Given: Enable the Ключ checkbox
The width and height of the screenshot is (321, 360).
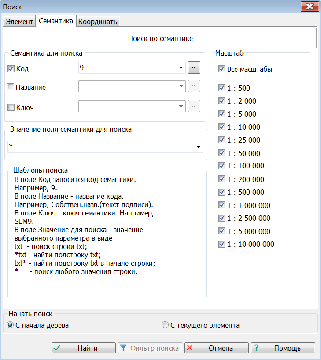Looking at the screenshot, I should (x=11, y=107).
